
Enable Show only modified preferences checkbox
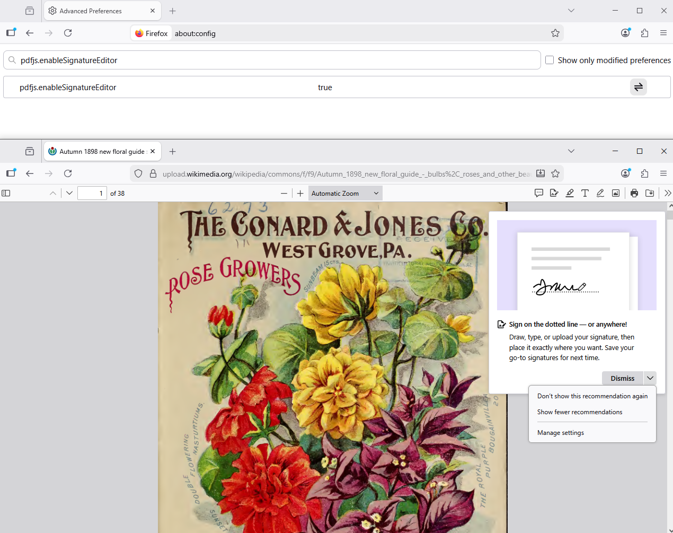tap(550, 60)
